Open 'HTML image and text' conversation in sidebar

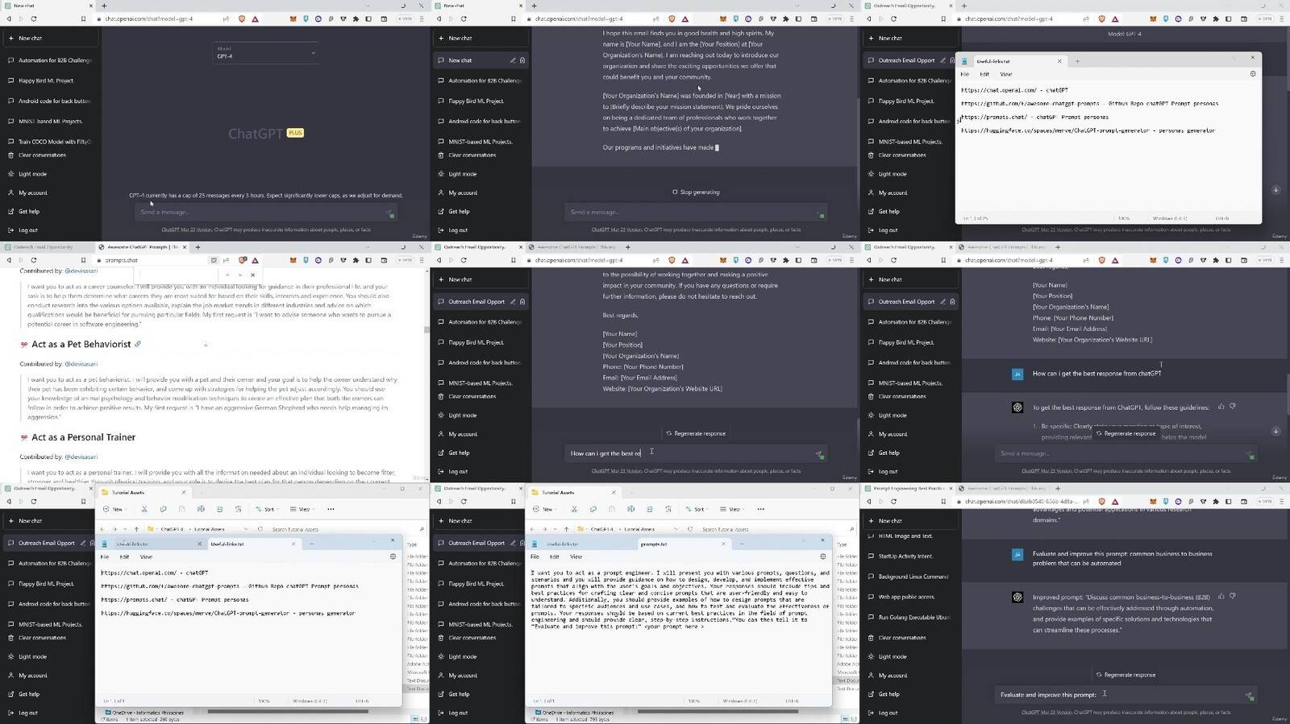pyautogui.click(x=905, y=536)
